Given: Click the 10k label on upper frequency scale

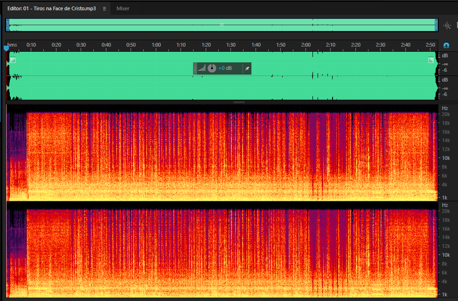Looking at the screenshot, I should [x=446, y=158].
